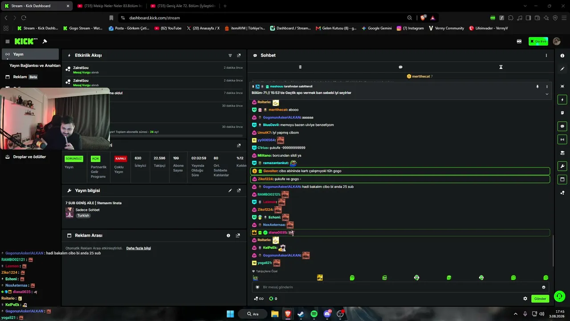The width and height of the screenshot is (570, 321).
Task: Click the Bir mesaj gönderin chat input
Action: tap(401, 287)
